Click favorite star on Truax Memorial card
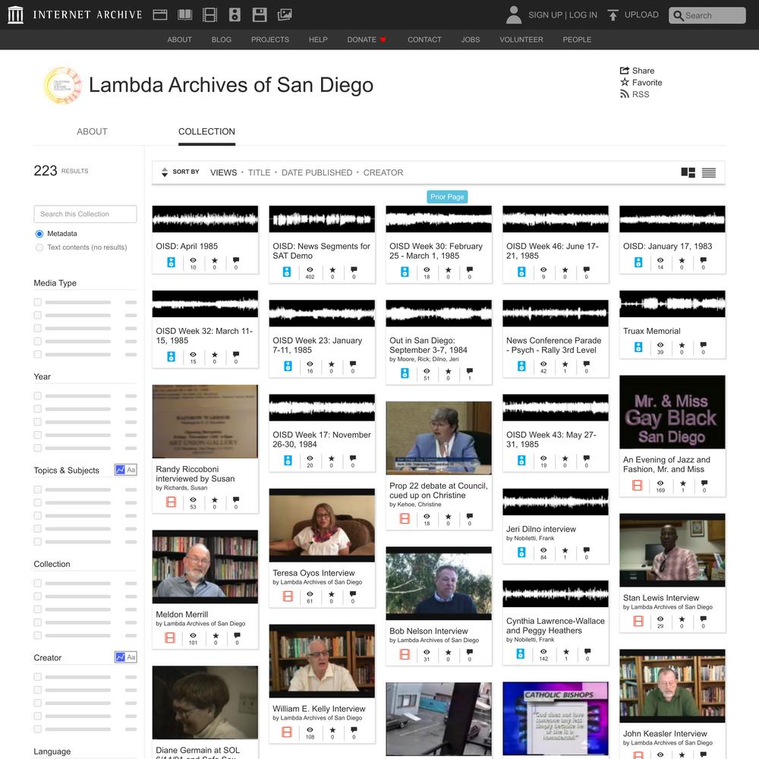The height and width of the screenshot is (759, 759). point(682,345)
